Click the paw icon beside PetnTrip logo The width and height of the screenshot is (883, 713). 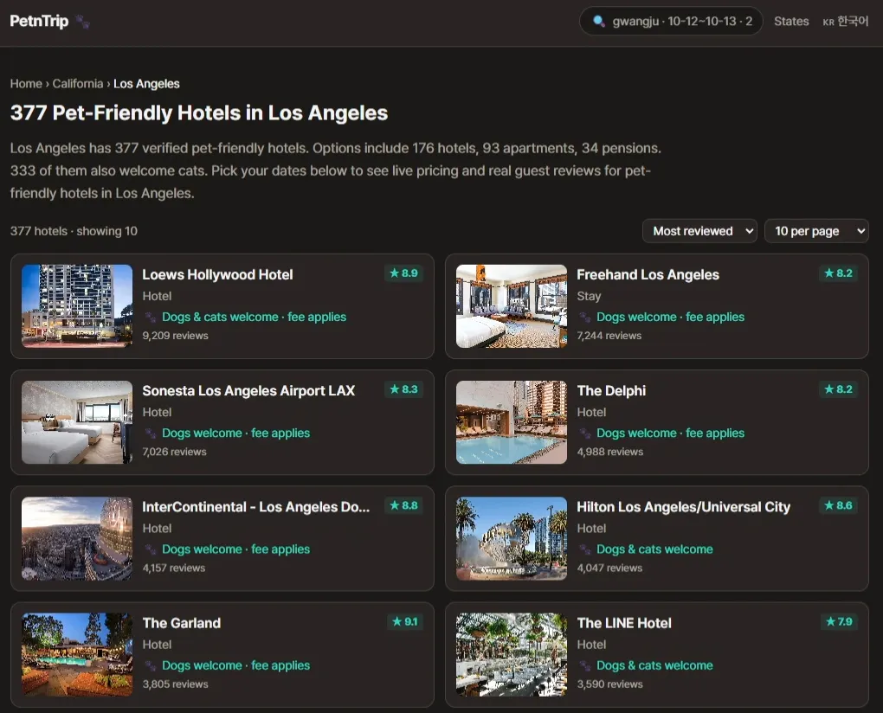pyautogui.click(x=83, y=22)
